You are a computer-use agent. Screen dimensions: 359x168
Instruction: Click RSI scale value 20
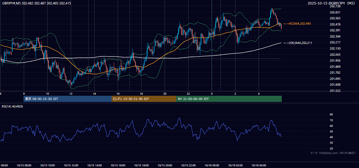click(331, 148)
